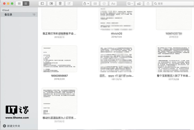Share the note
194x130 pixels.
tap(148, 3)
